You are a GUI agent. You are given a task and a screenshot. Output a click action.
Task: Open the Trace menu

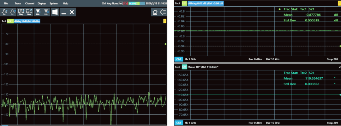[18, 3]
